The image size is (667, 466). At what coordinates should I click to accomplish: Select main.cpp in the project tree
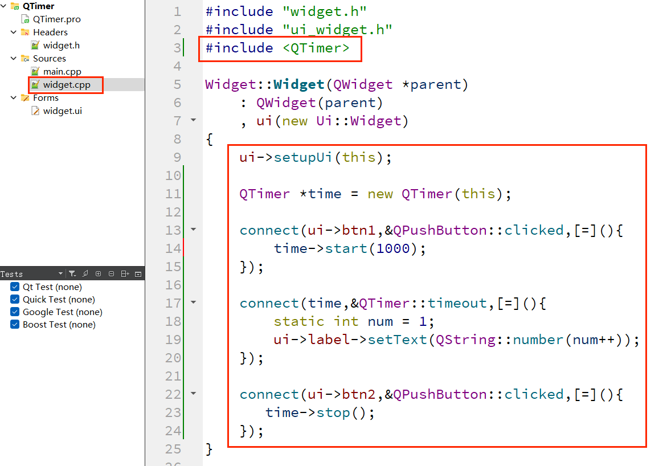pyautogui.click(x=62, y=72)
